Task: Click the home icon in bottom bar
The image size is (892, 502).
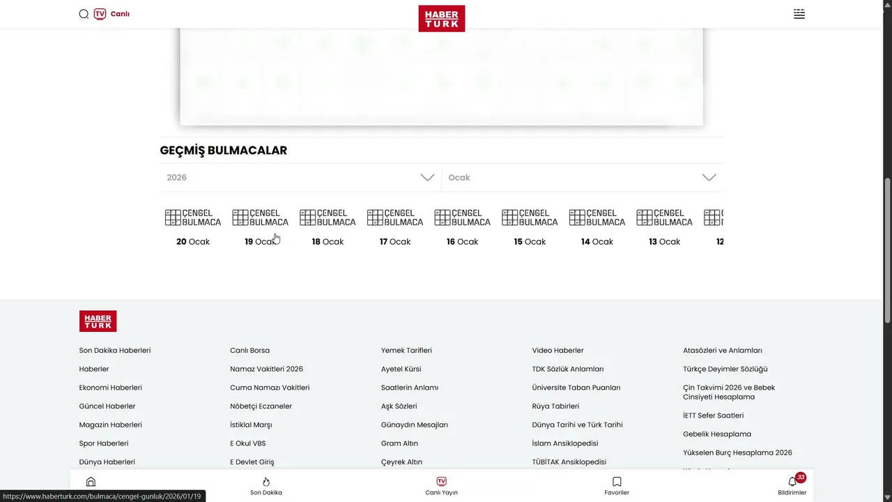Action: 91,482
